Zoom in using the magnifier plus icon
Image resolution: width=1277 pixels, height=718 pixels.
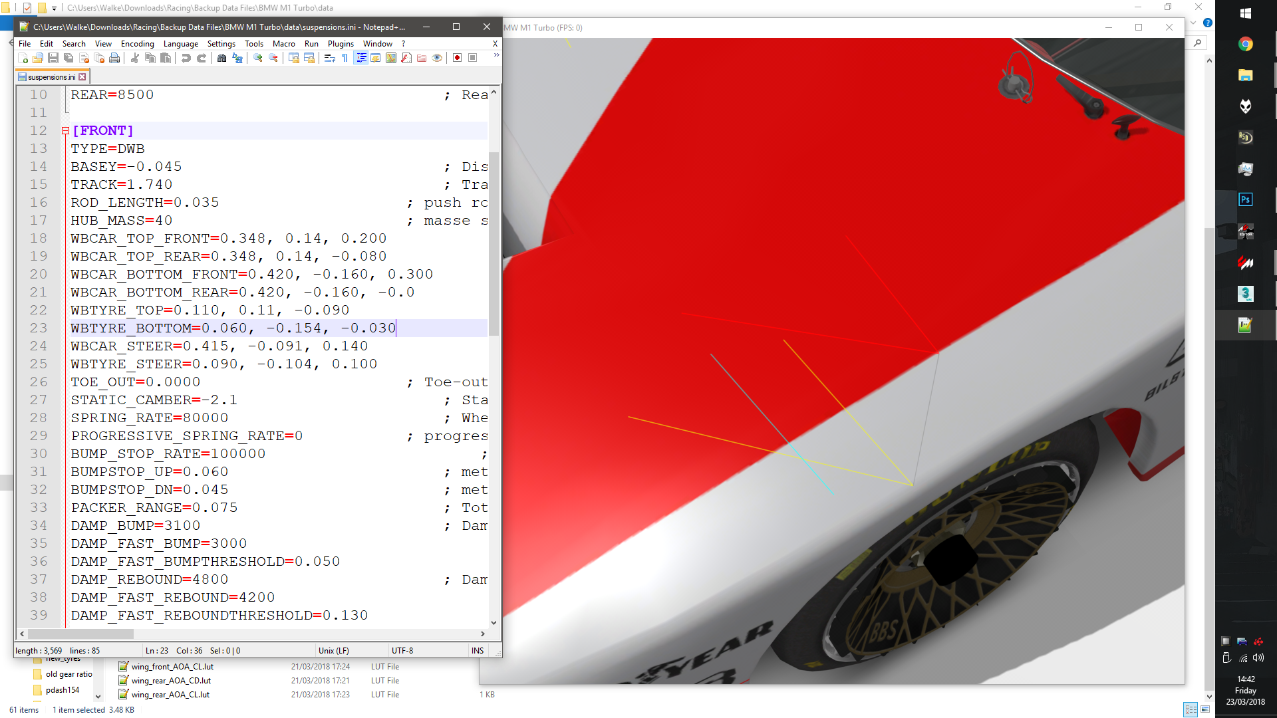coord(258,58)
